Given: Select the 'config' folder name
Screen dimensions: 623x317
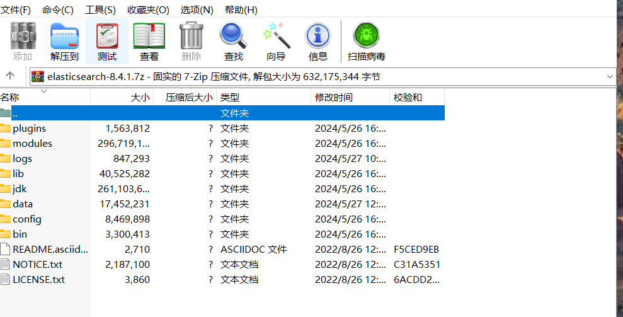Looking at the screenshot, I should 27,219.
